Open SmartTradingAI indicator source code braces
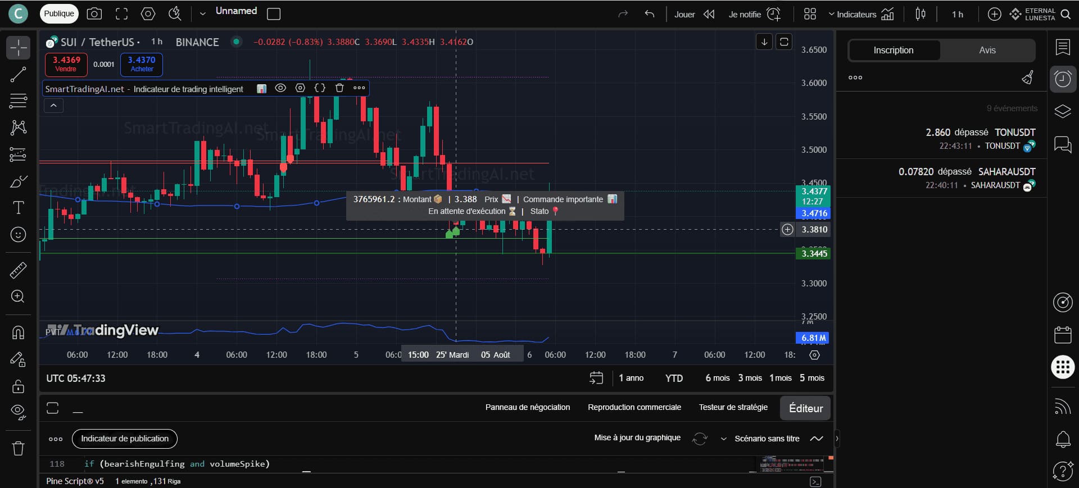This screenshot has height=488, width=1079. coord(320,88)
